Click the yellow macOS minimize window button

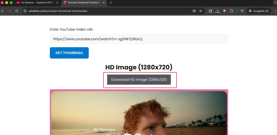pyautogui.click(x=7, y=3)
